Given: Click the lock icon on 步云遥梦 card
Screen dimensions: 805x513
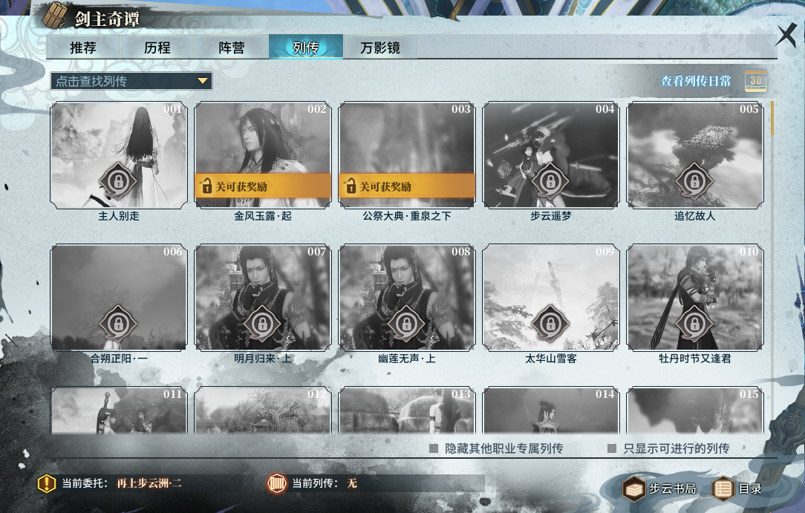Looking at the screenshot, I should (x=550, y=181).
